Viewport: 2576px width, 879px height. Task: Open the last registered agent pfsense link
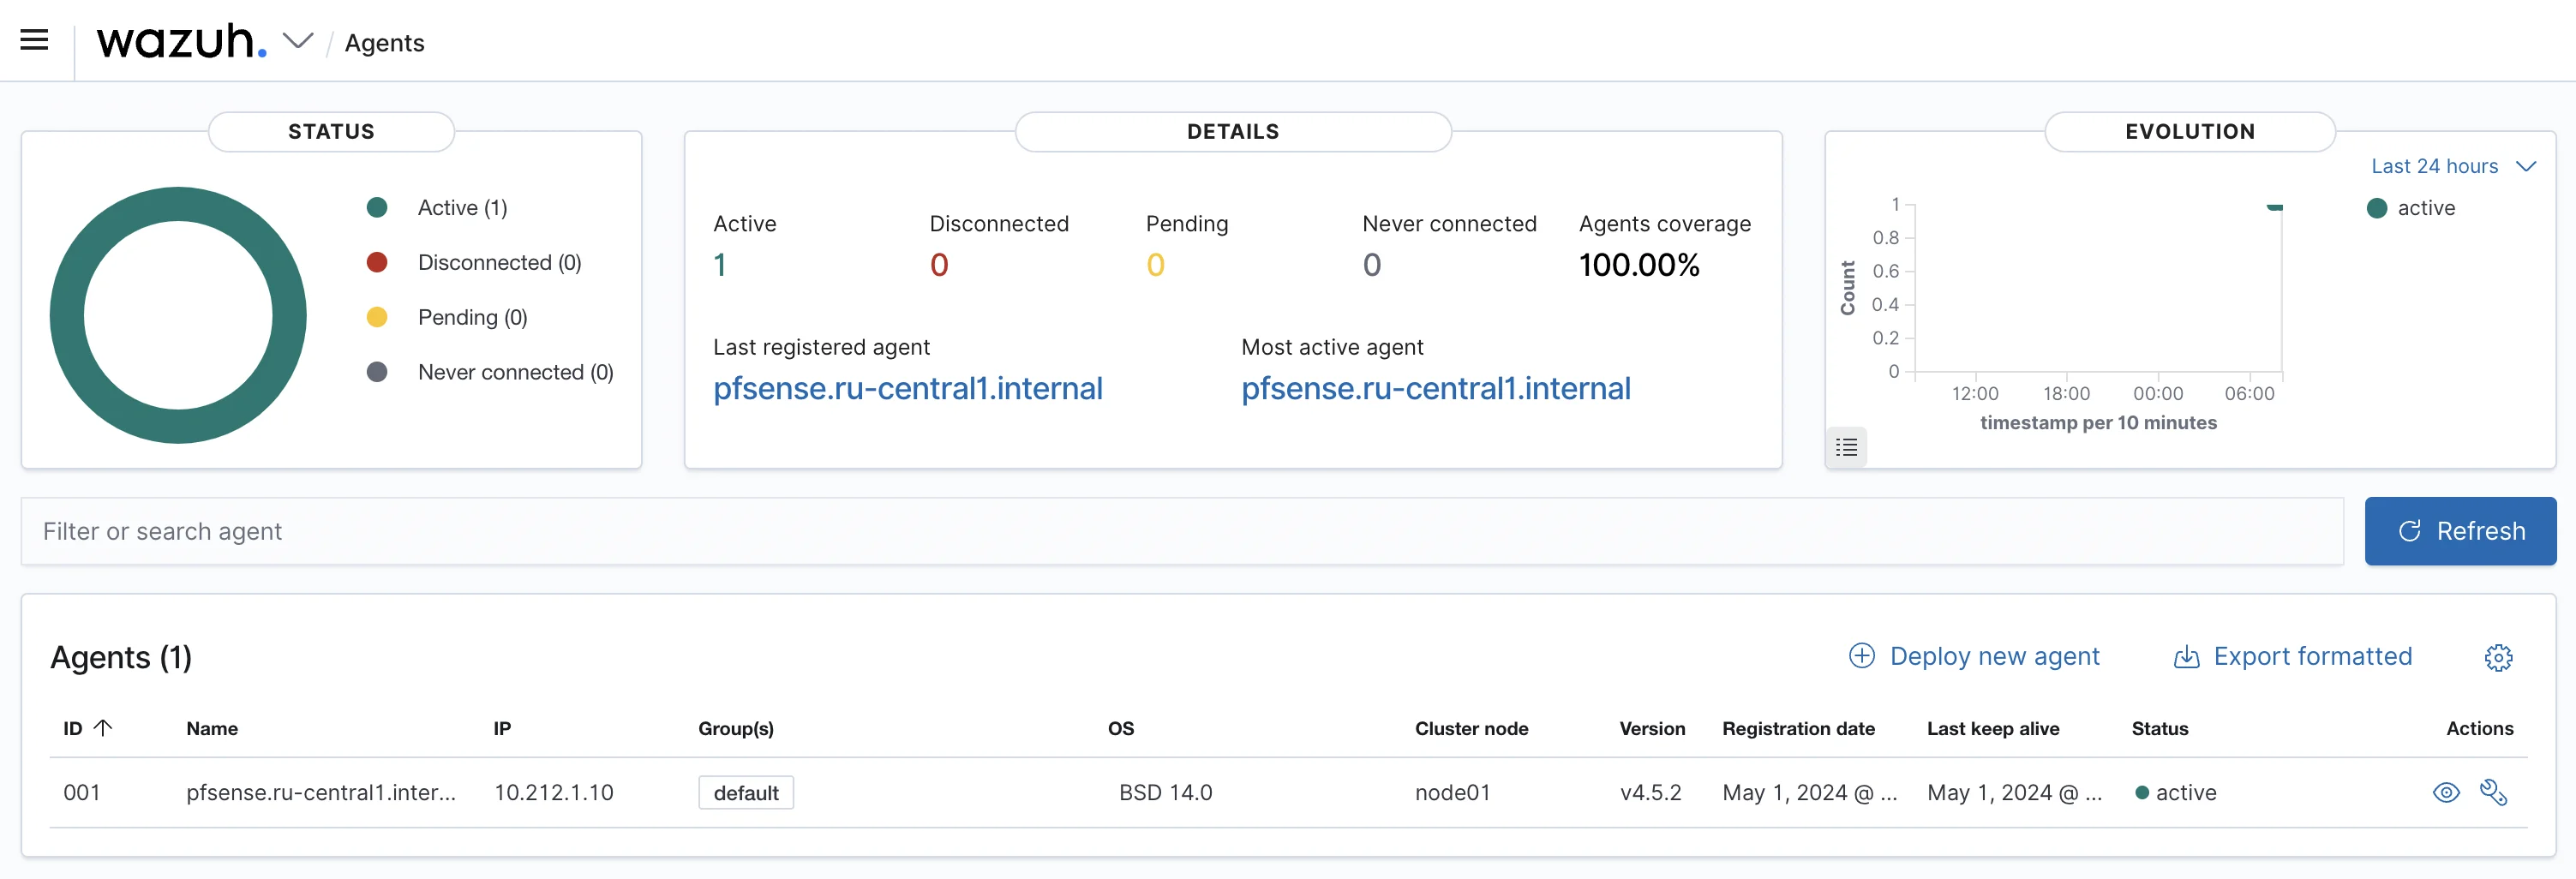(908, 389)
